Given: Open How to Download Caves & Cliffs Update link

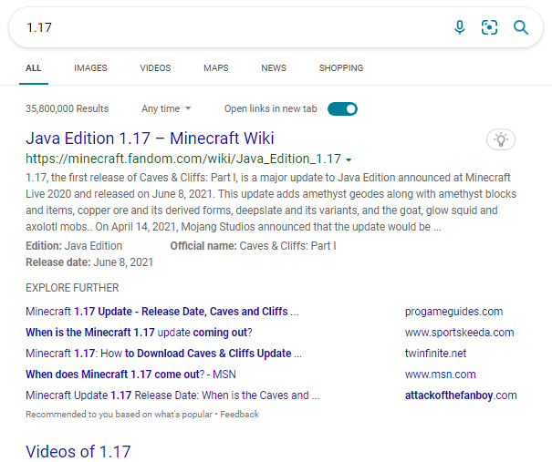Looking at the screenshot, I should [163, 354].
